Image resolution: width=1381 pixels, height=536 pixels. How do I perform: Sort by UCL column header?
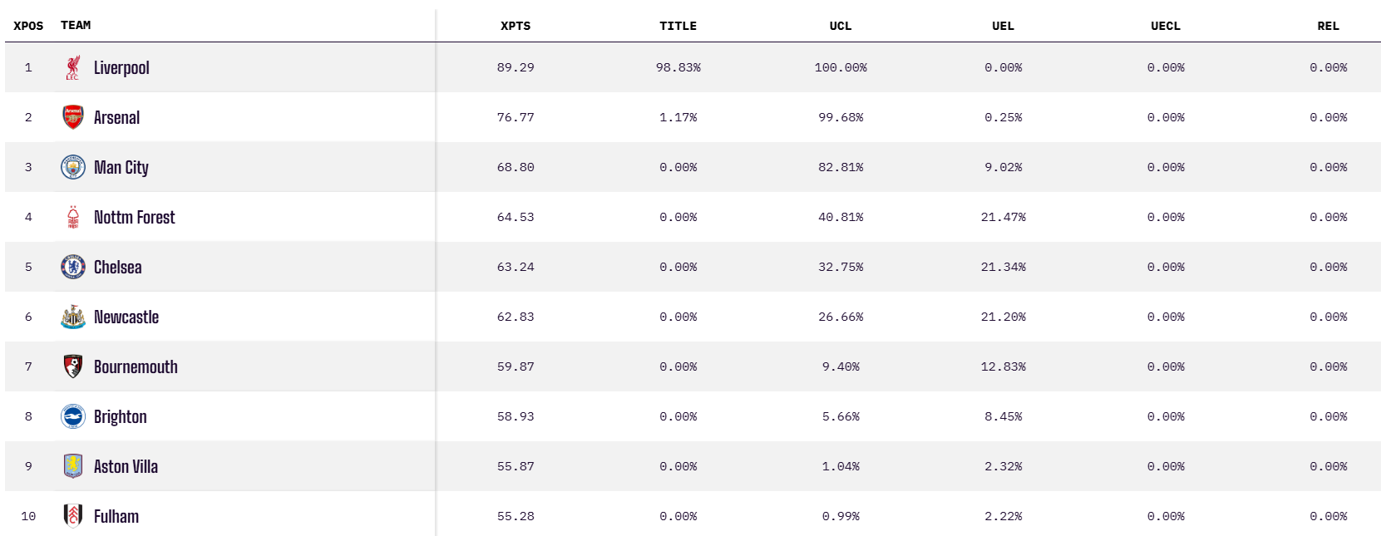tap(841, 26)
